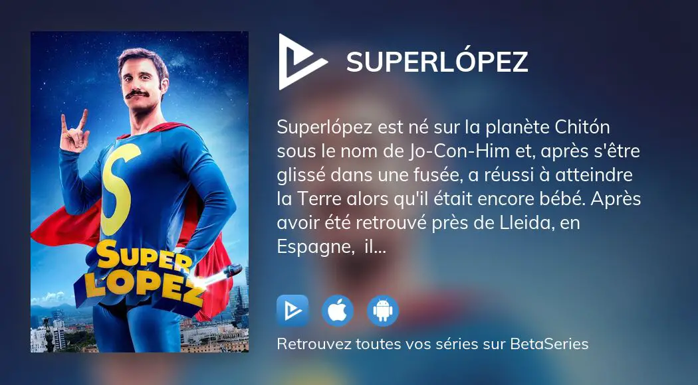Open the SUPERLÓPEZ title heading

tap(437, 62)
